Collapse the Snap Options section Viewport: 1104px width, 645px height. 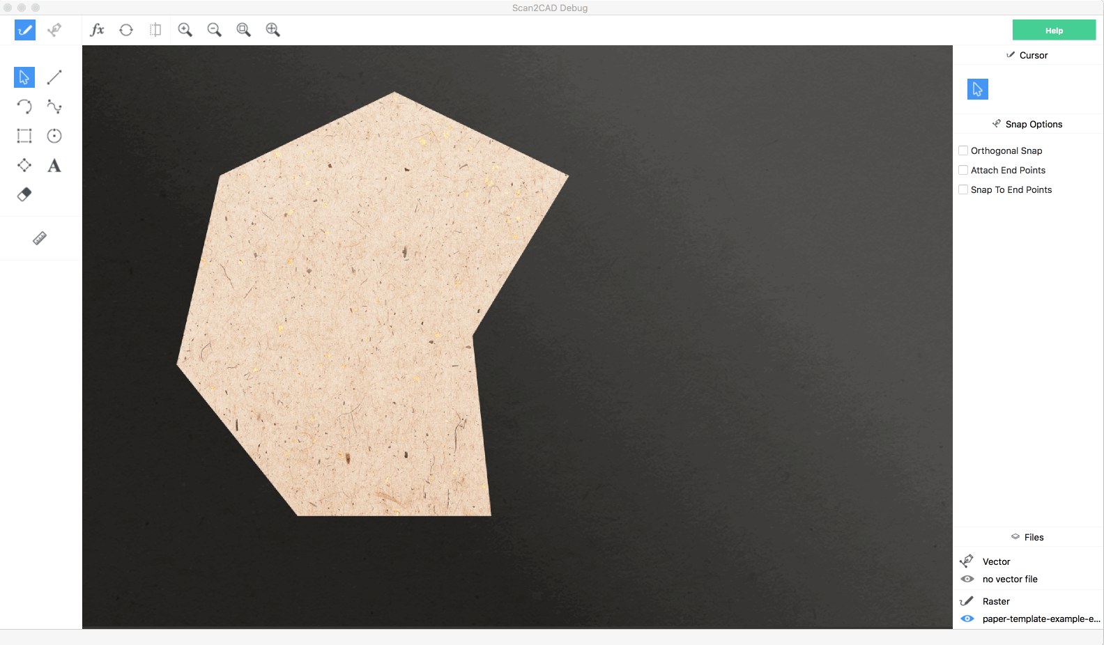pos(1027,124)
